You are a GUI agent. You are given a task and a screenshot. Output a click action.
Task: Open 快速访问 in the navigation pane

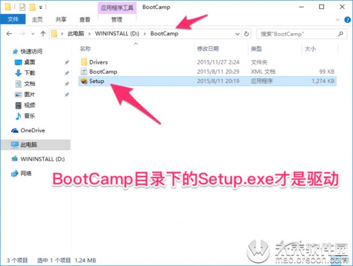click(31, 52)
